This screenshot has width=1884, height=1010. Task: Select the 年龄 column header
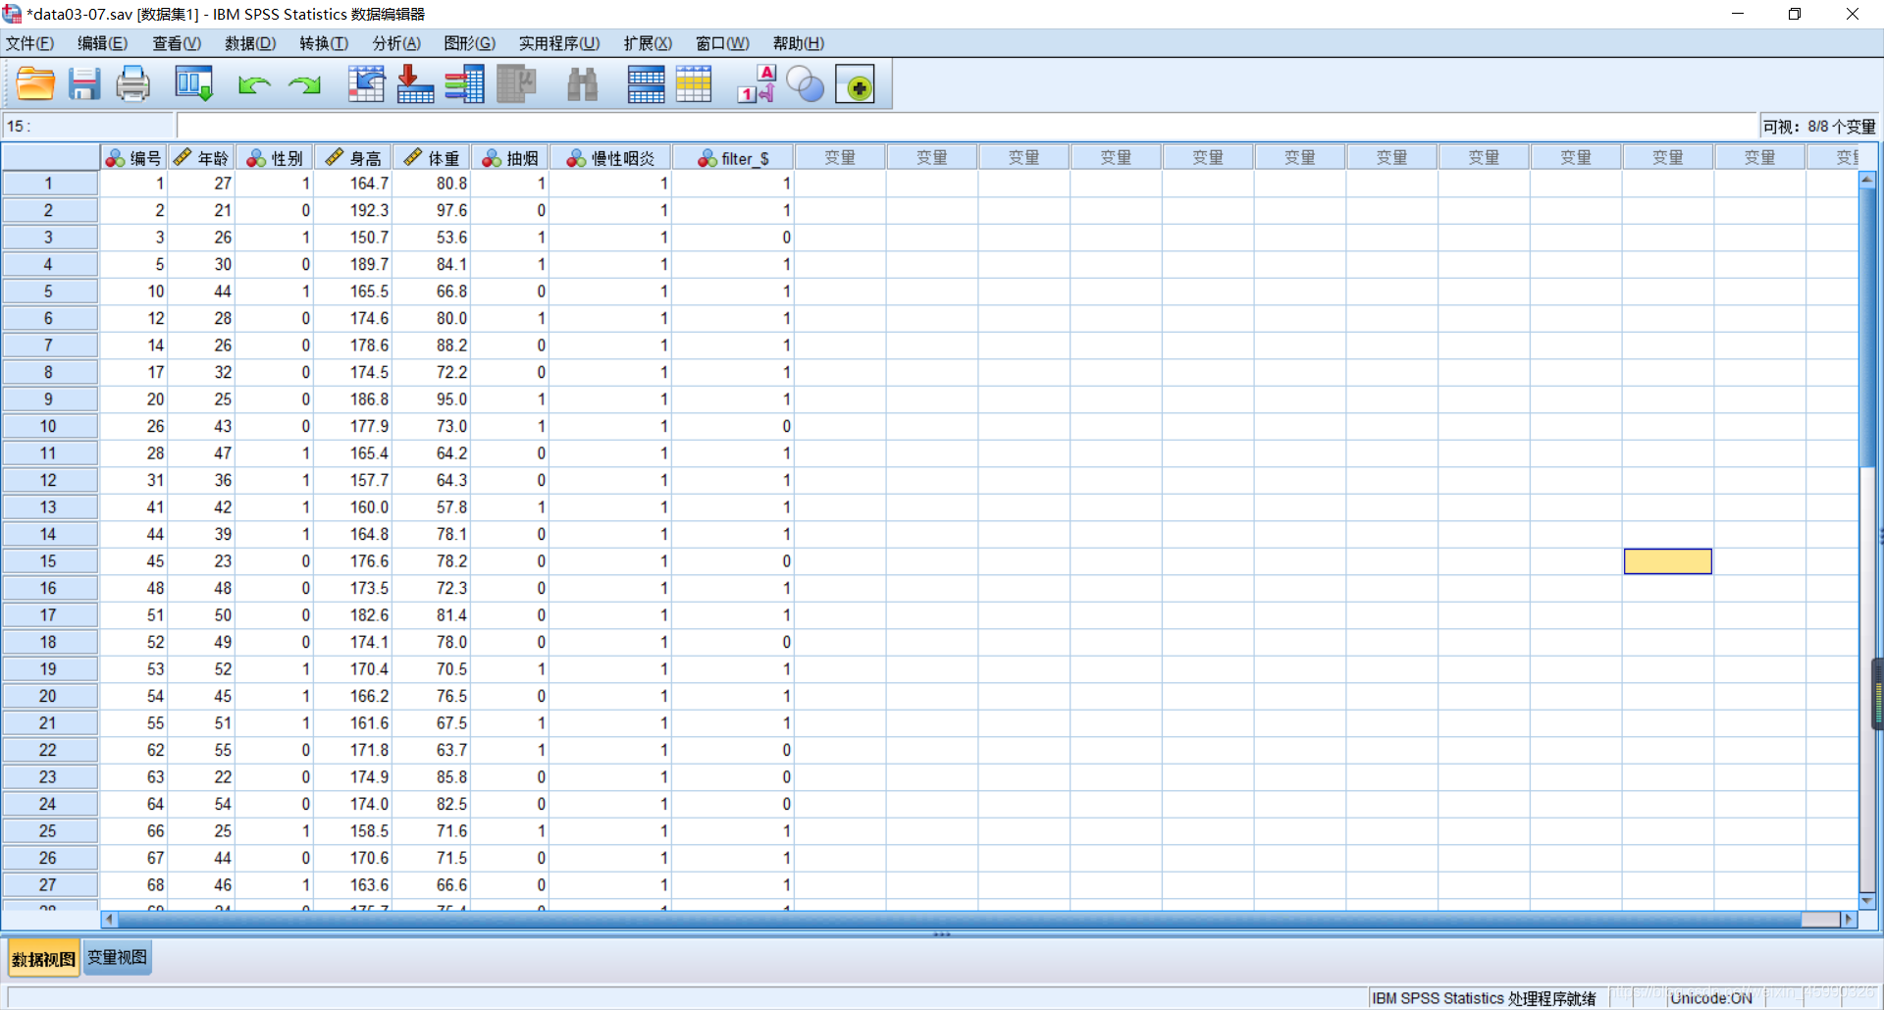coord(201,158)
